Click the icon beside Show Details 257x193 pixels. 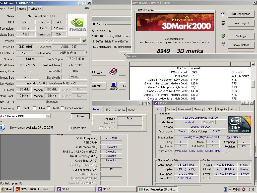(x=223, y=44)
